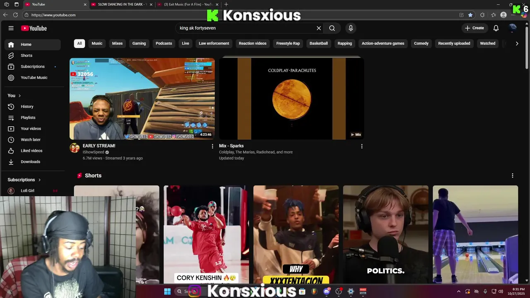
Task: Start voice search with the microphone
Action: [351, 28]
